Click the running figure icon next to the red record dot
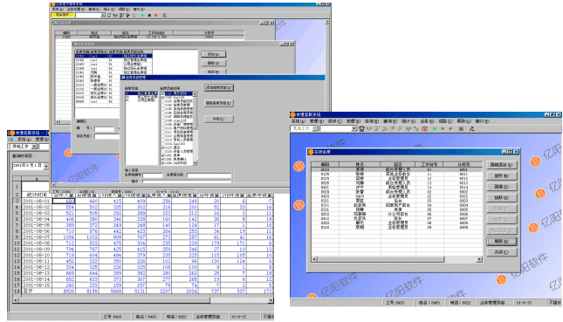Viewport: 563px width, 322px height. pos(164,15)
